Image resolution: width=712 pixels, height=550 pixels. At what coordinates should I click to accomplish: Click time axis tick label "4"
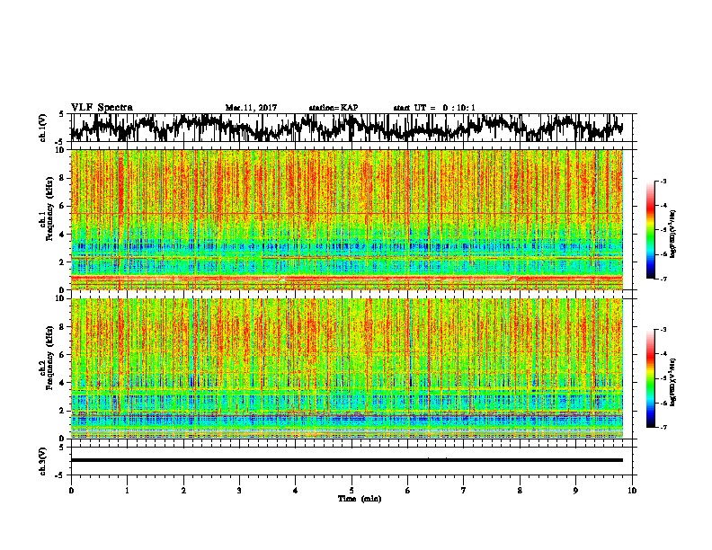pyautogui.click(x=296, y=491)
